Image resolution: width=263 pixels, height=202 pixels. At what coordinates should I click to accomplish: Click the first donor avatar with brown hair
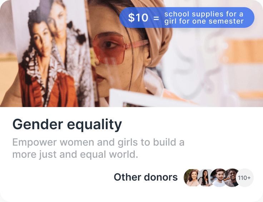coord(192,177)
